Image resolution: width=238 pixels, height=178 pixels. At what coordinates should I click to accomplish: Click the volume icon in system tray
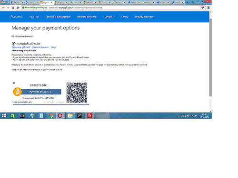(x=188, y=116)
